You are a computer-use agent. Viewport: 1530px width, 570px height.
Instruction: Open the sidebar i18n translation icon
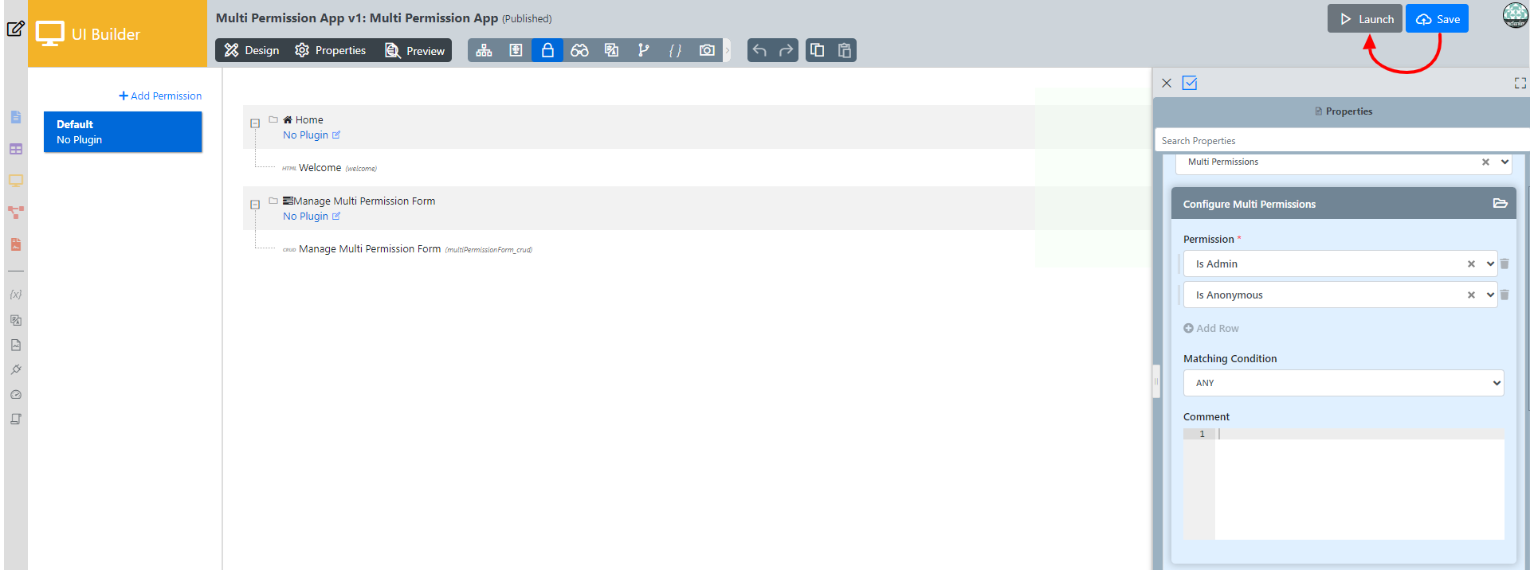(x=16, y=320)
